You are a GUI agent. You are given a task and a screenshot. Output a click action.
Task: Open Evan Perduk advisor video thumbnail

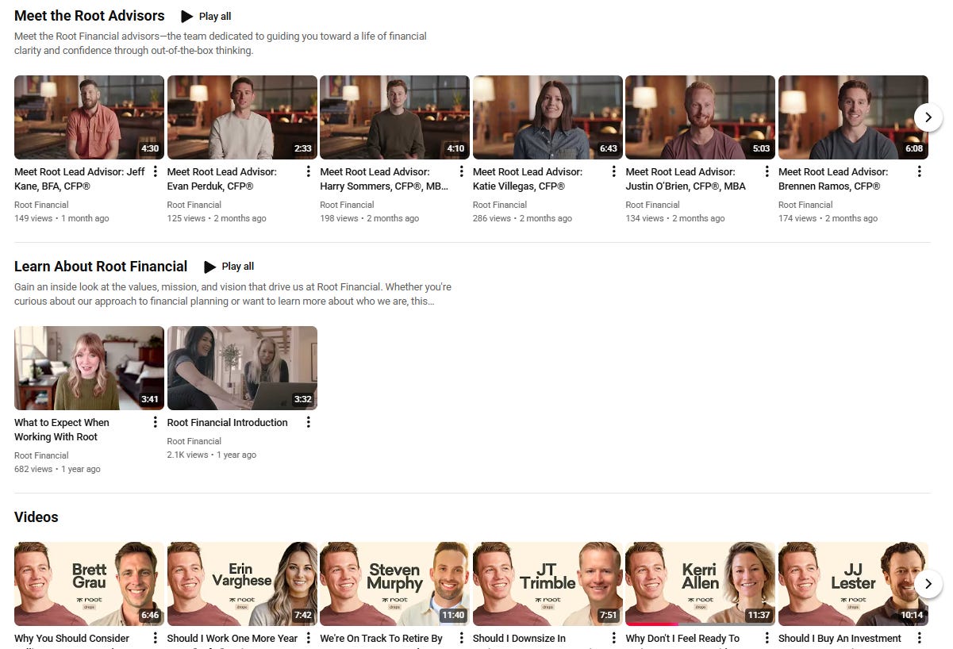[x=242, y=117]
